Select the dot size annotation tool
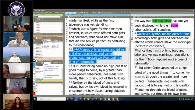This screenshot has height=110, width=195. [x=34, y=77]
